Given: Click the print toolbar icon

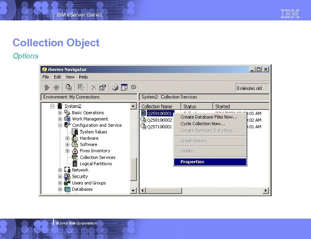Looking at the screenshot, I should (x=115, y=88).
